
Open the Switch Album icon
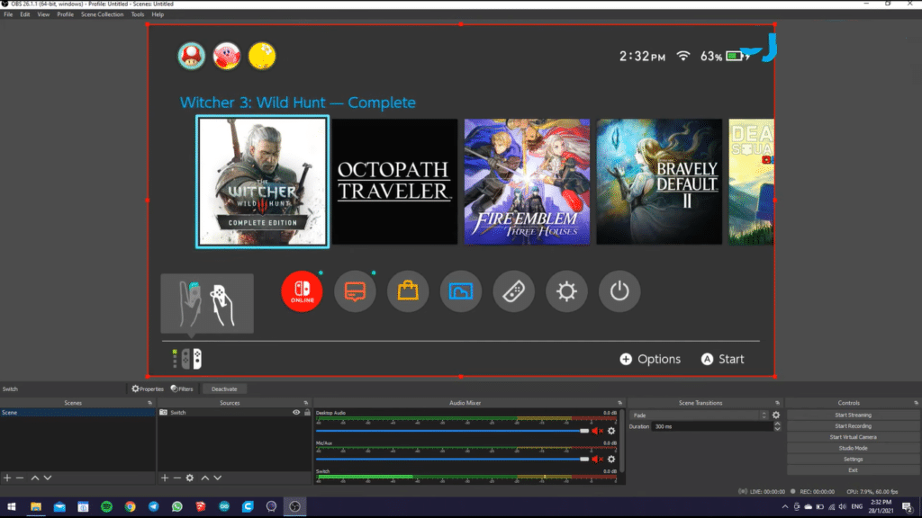click(x=461, y=291)
